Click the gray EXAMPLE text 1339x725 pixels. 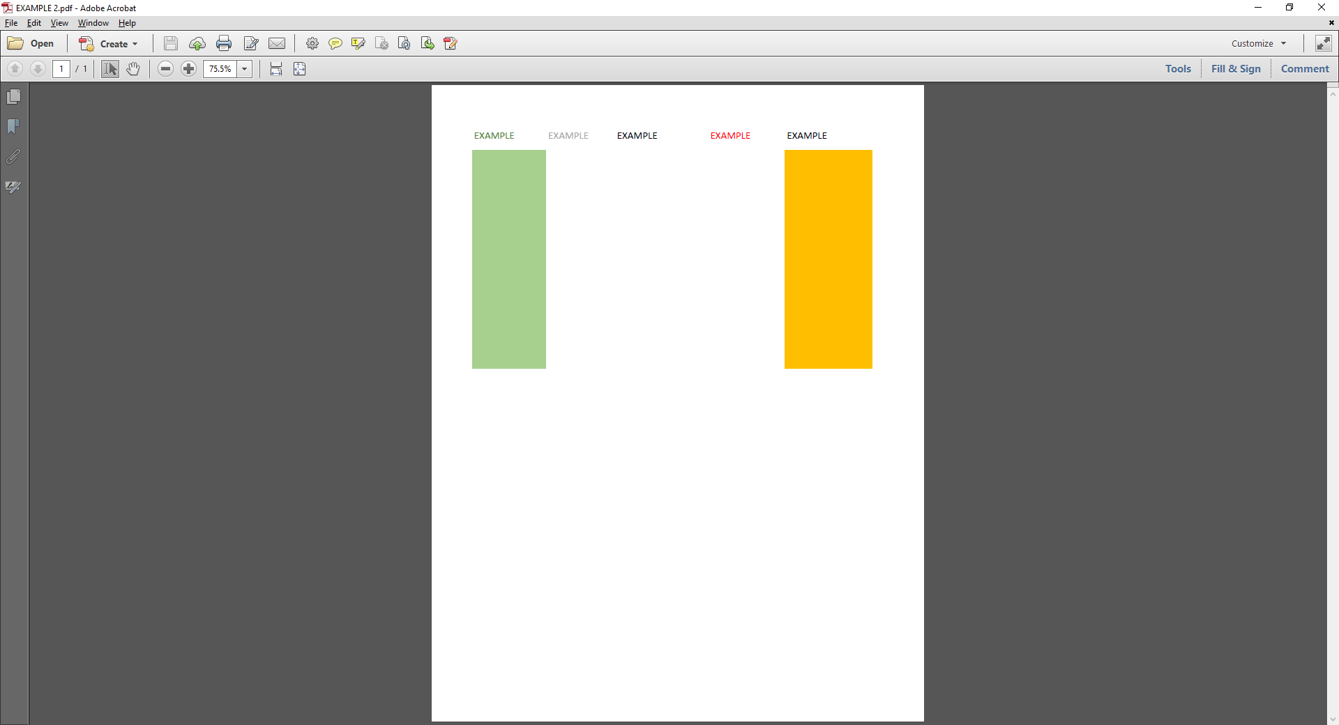click(x=568, y=136)
